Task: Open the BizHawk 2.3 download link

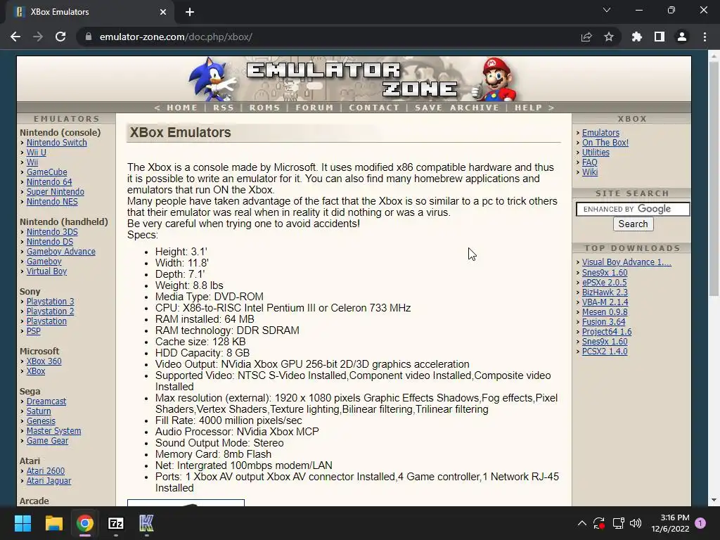Action: pos(605,292)
